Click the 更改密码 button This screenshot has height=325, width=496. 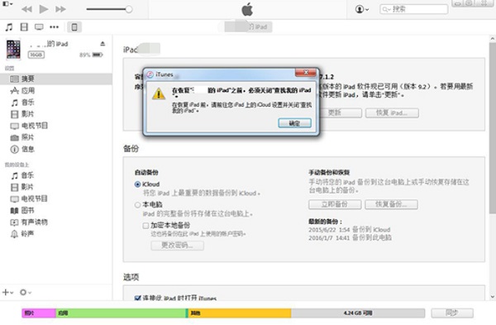pyautogui.click(x=177, y=246)
